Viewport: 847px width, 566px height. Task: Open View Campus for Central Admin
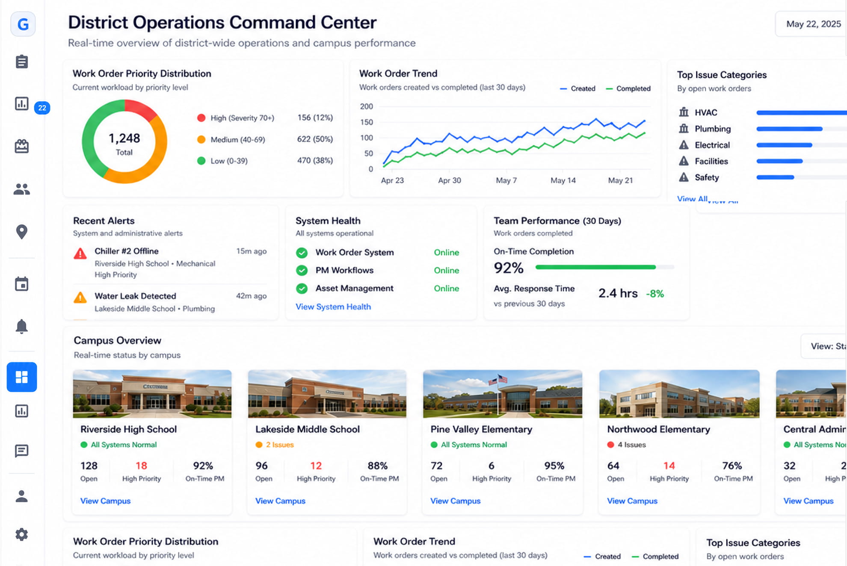(808, 501)
